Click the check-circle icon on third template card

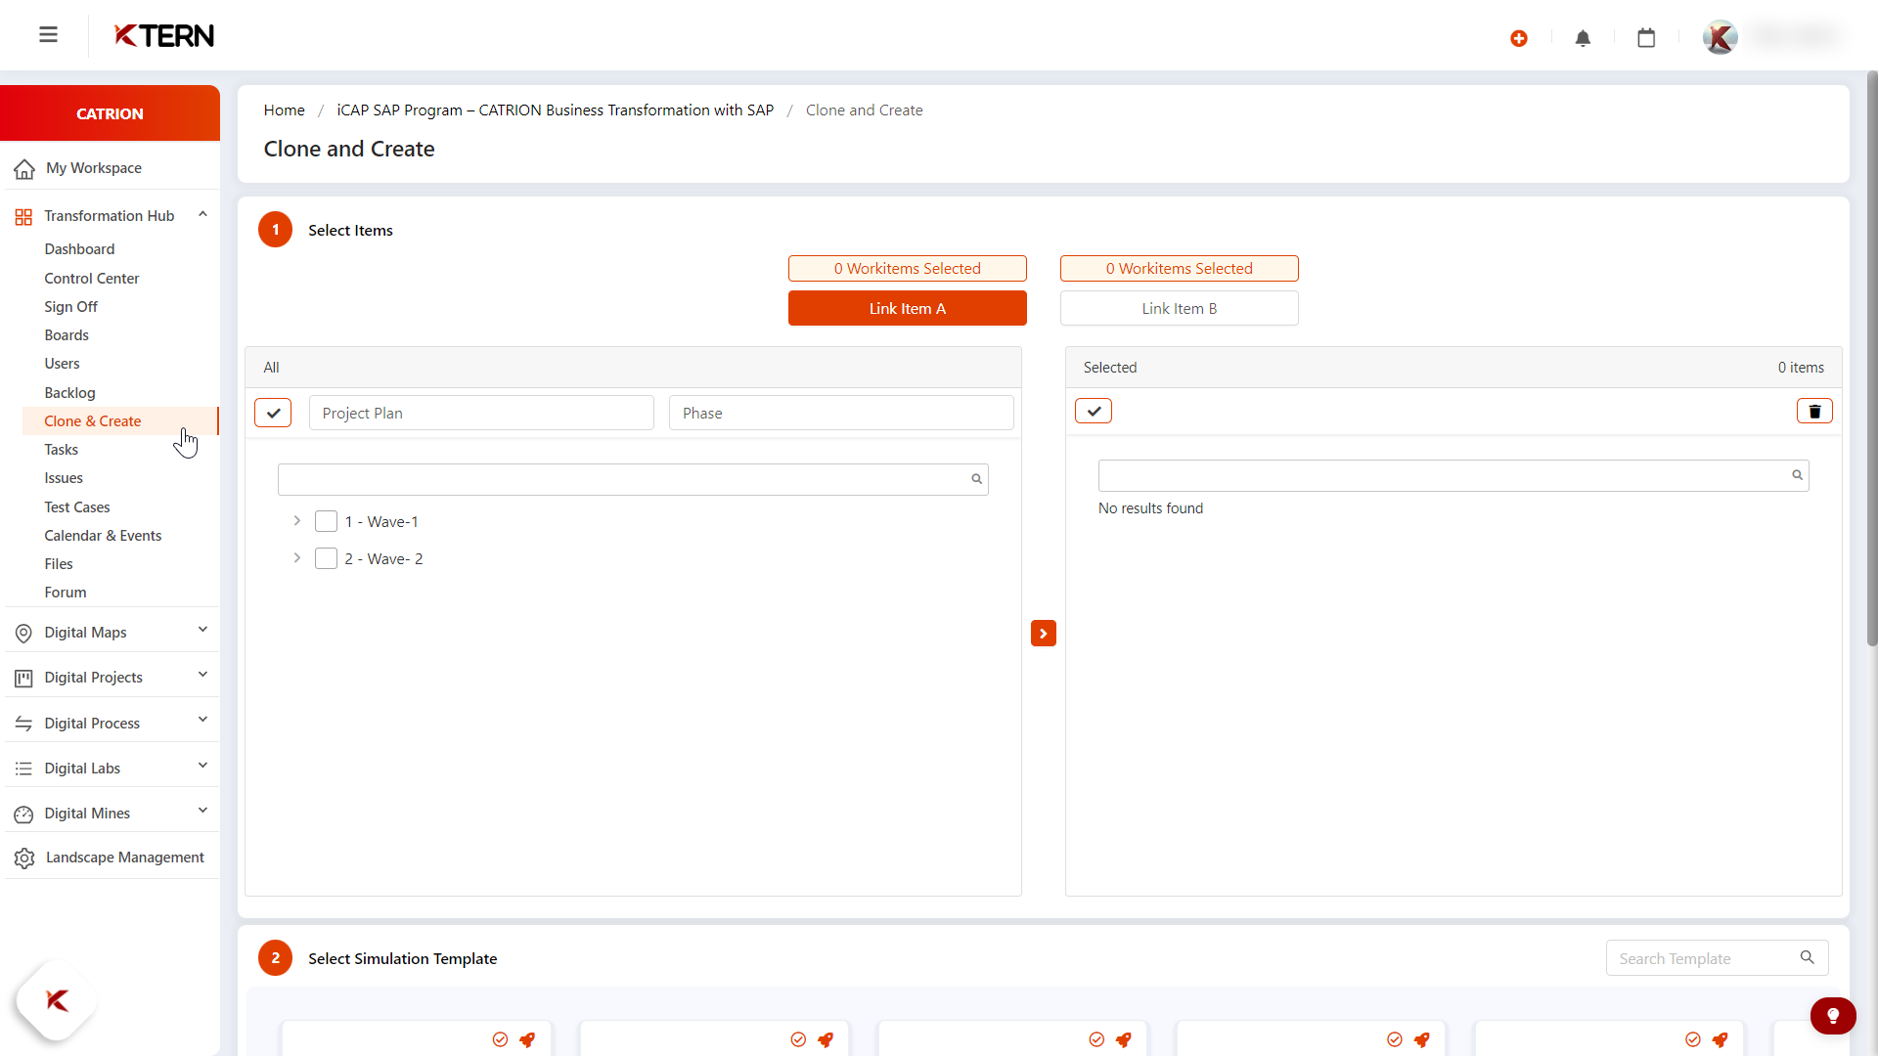tap(1096, 1039)
